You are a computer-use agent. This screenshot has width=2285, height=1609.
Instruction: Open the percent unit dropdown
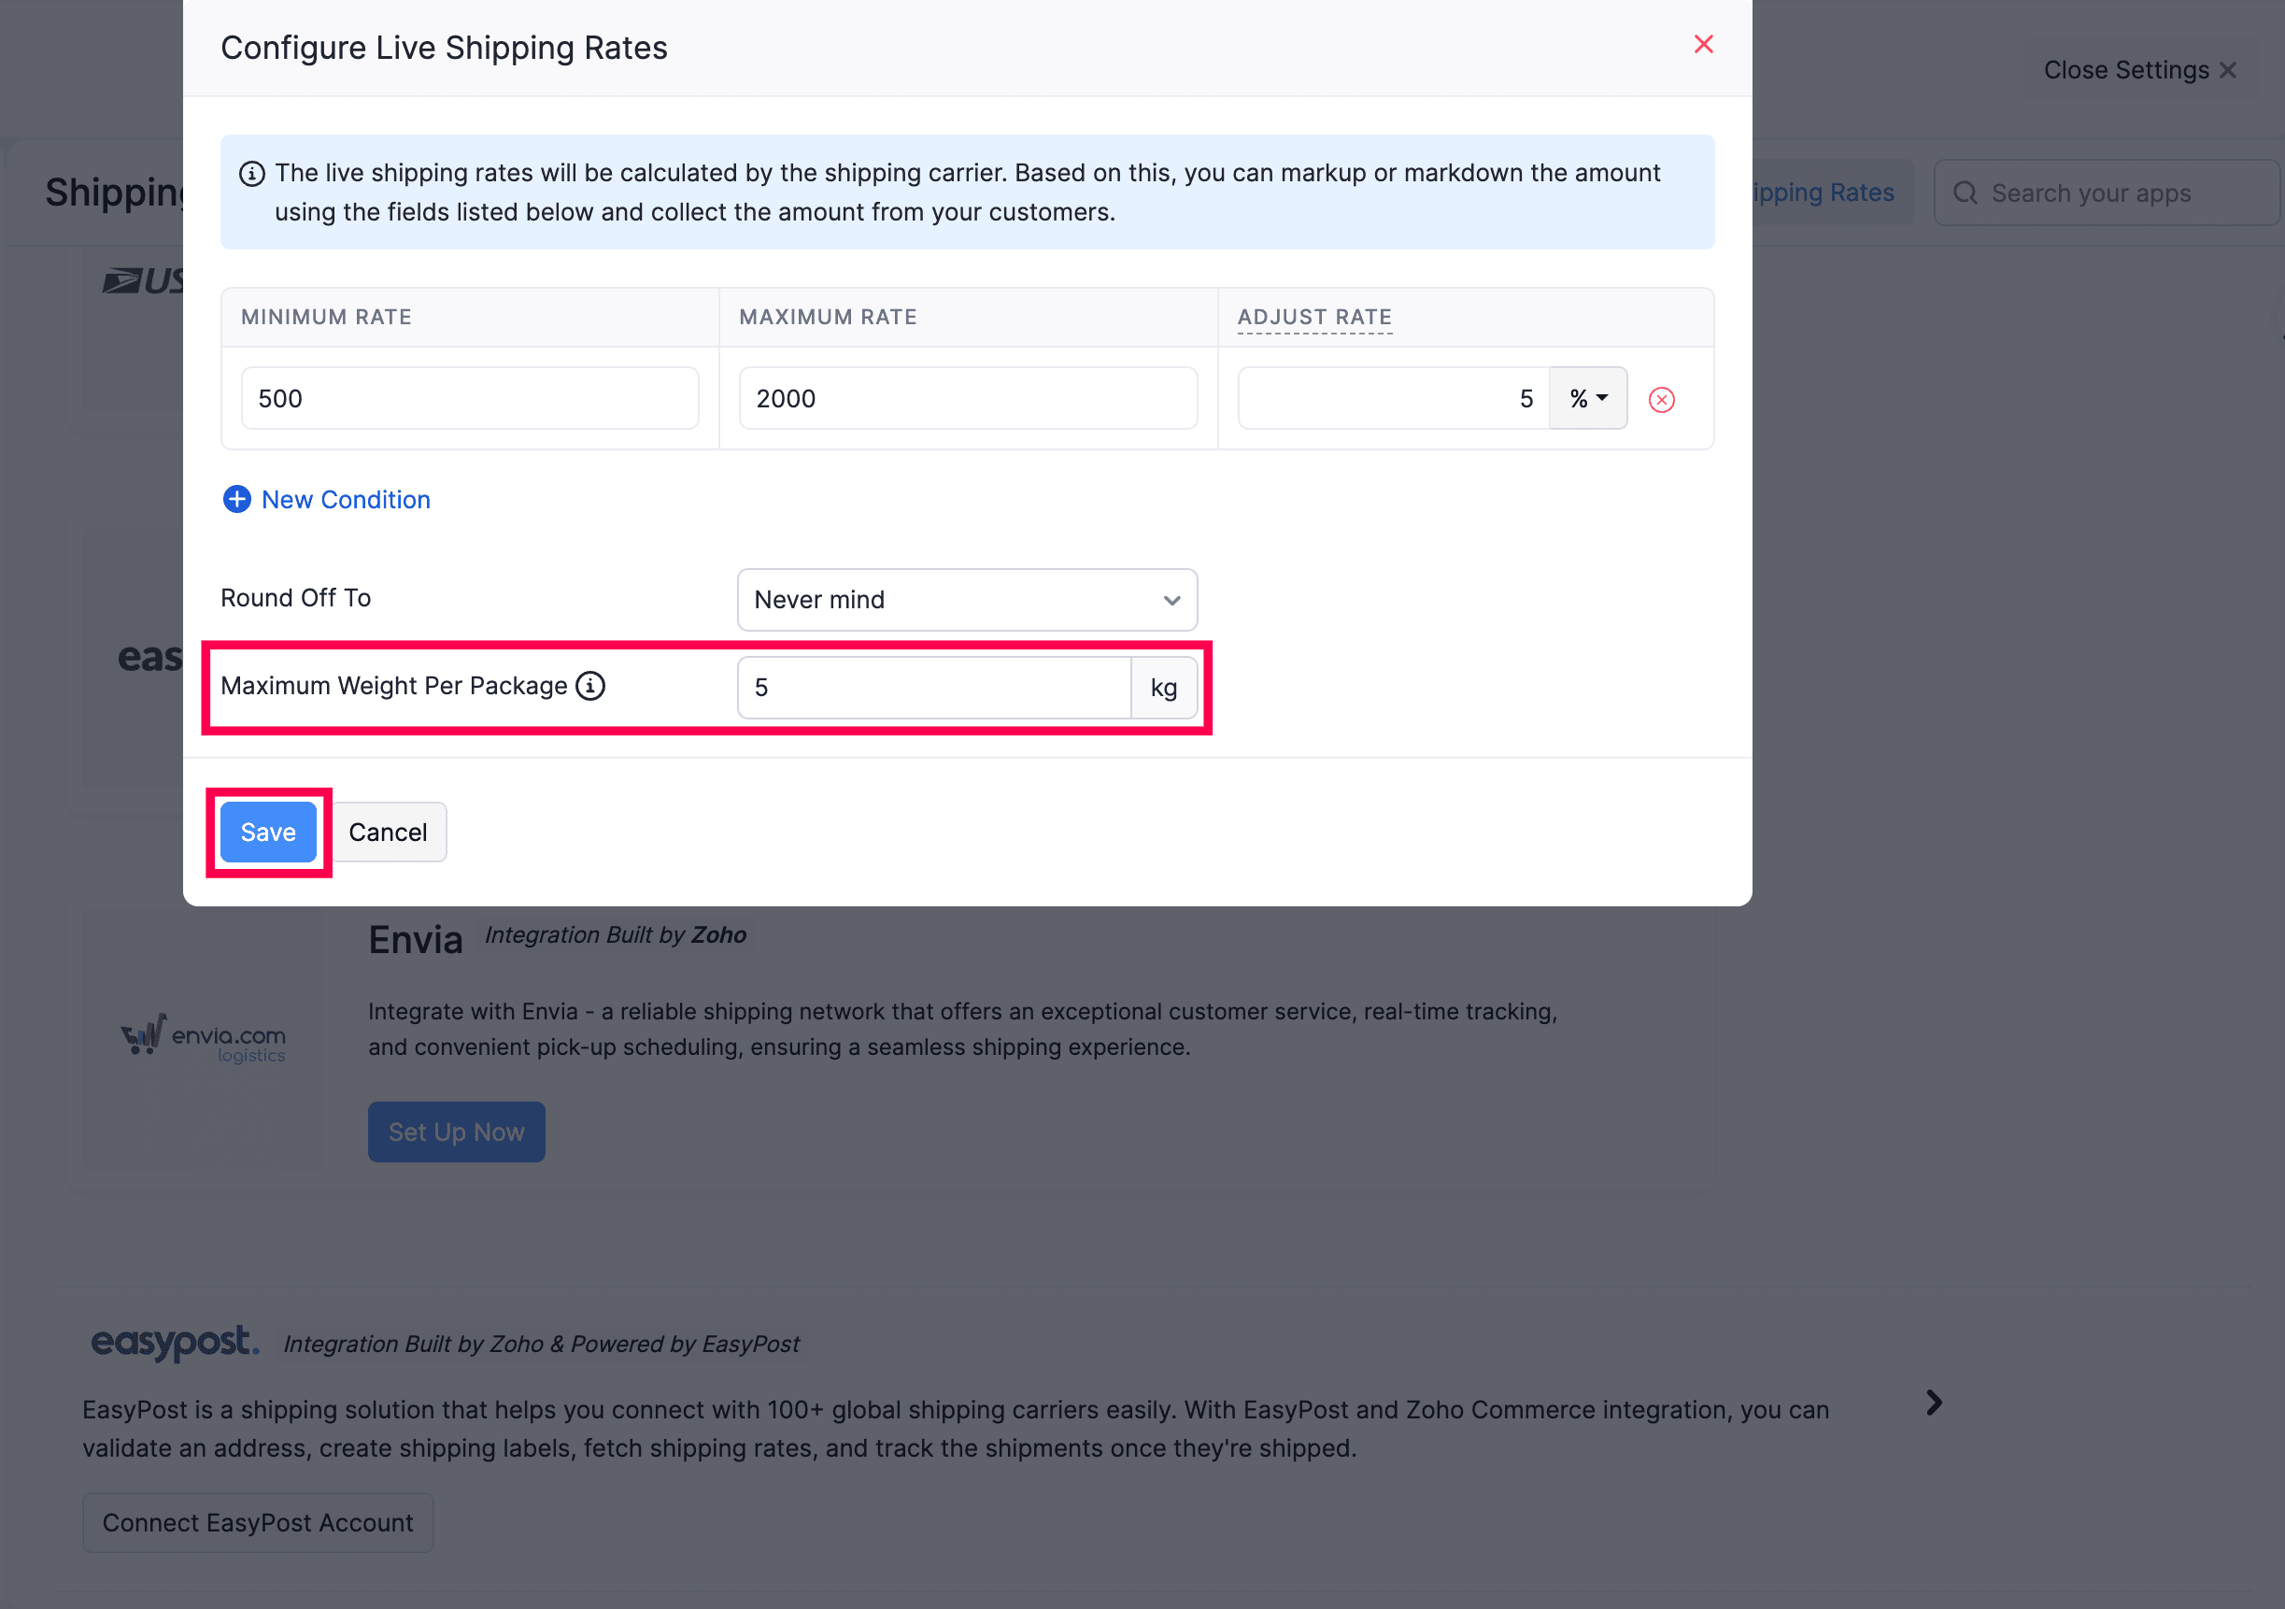click(x=1587, y=398)
